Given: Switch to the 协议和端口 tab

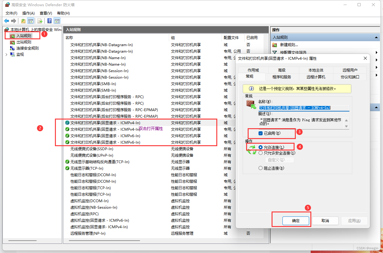Looking at the screenshot, I should click(350, 77).
